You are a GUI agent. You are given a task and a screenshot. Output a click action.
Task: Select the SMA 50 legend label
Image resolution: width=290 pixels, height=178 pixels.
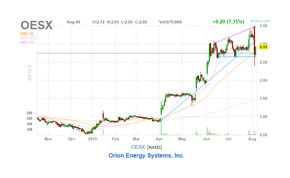click(x=27, y=34)
